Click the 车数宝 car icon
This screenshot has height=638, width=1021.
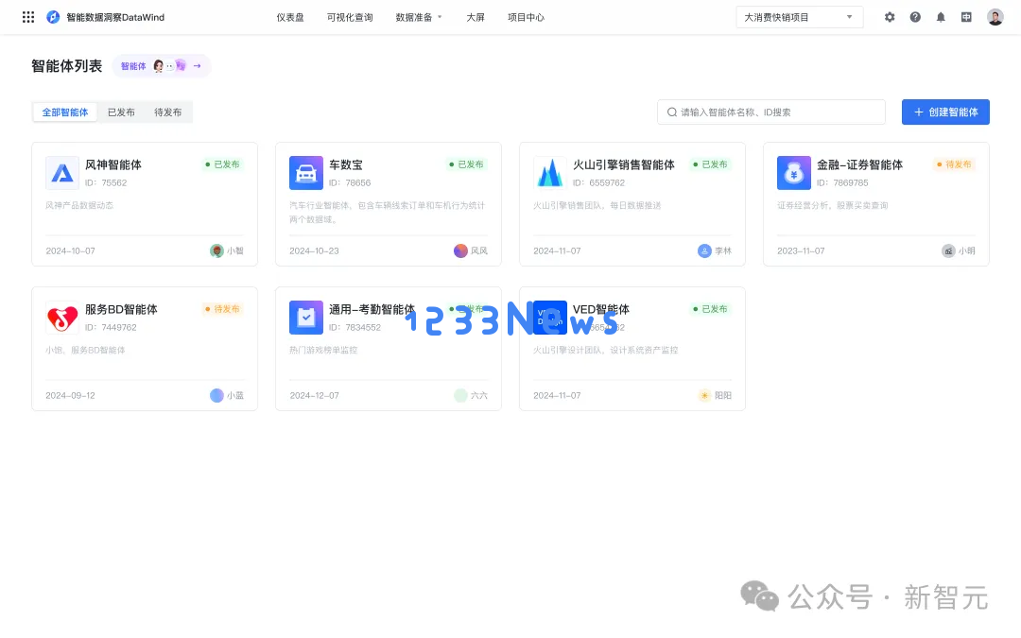(x=306, y=173)
